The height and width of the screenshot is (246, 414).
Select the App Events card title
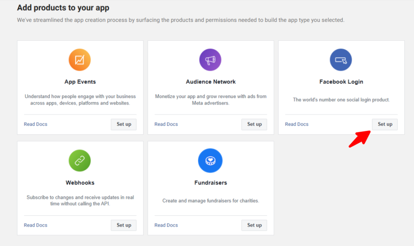pyautogui.click(x=80, y=82)
